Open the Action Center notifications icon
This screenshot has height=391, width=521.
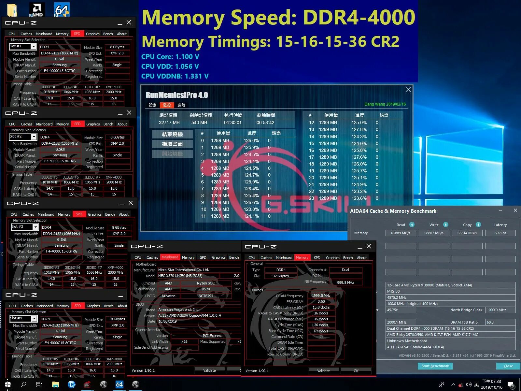pyautogui.click(x=511, y=385)
